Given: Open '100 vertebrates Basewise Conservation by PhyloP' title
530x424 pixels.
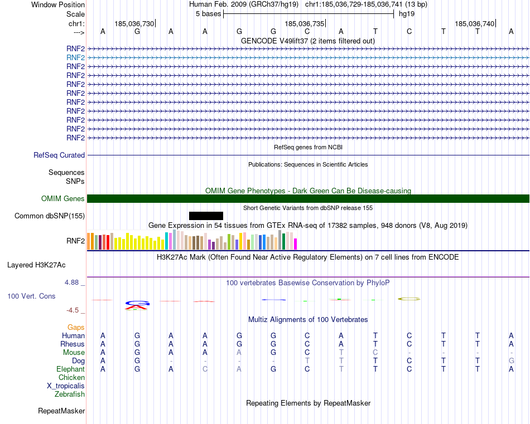Looking at the screenshot, I should coord(308,283).
